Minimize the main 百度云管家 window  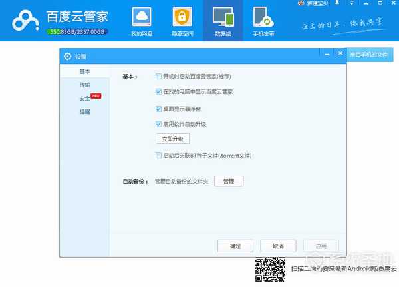(366, 3)
